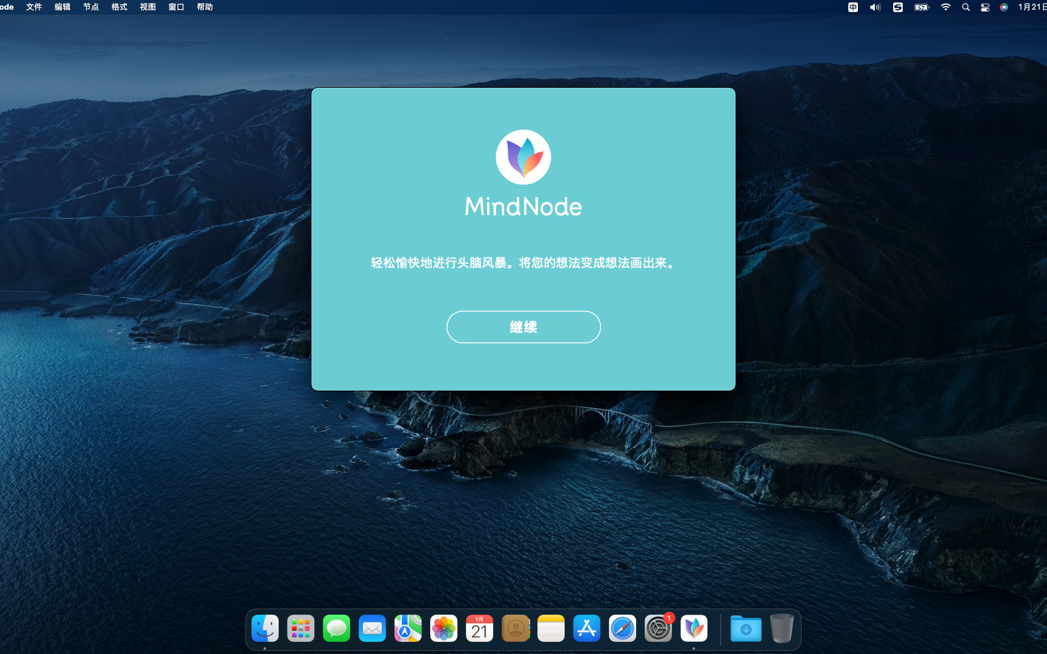Image resolution: width=1047 pixels, height=654 pixels.
Task: Open the 格式 menu
Action: click(x=119, y=7)
